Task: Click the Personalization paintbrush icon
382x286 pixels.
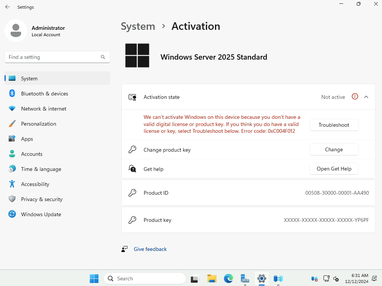Action: [x=12, y=124]
